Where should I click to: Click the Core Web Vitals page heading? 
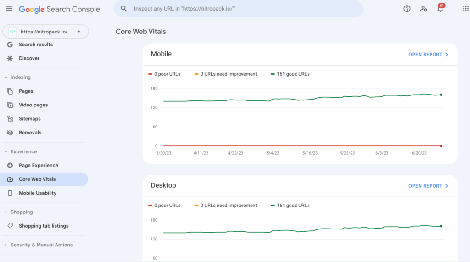point(140,32)
